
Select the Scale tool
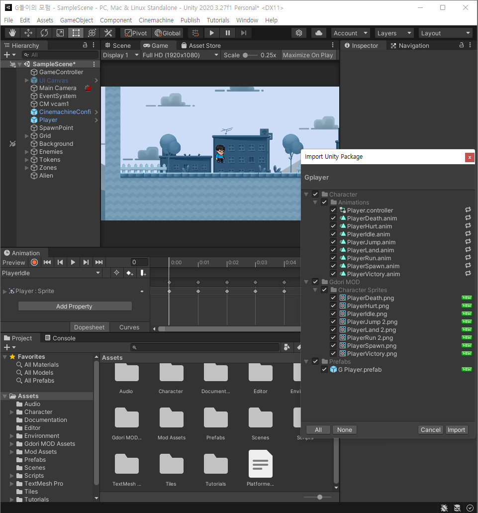coord(60,33)
